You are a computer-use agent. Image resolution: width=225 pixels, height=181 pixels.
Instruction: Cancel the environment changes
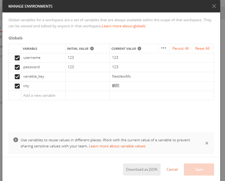point(172,169)
